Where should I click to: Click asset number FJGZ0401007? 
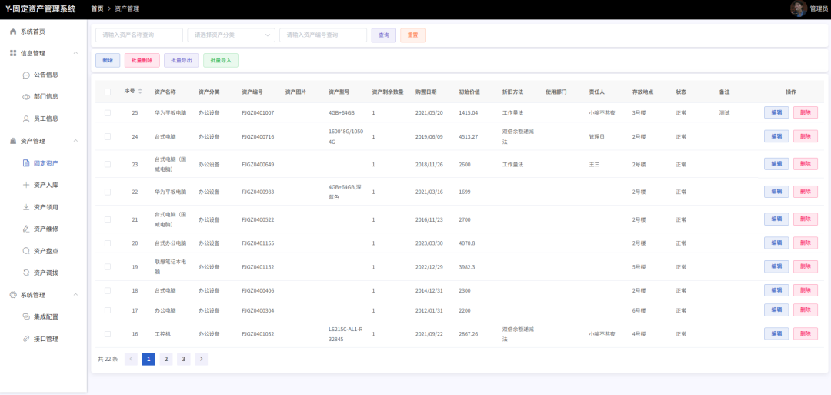click(258, 113)
